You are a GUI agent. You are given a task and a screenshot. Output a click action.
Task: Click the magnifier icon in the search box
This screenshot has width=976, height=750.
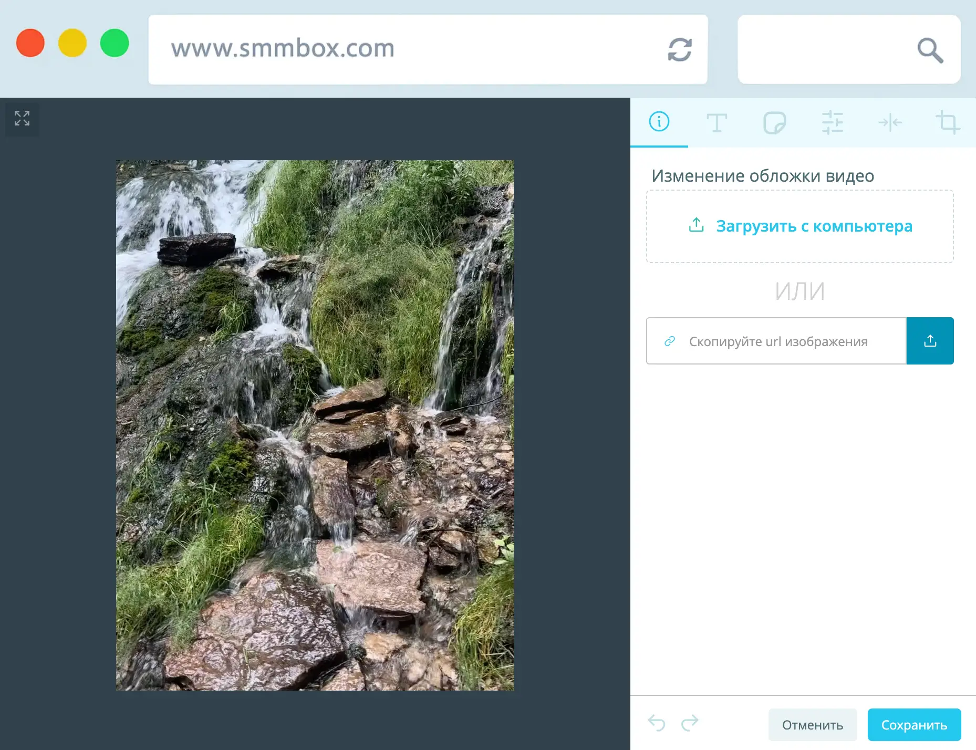tap(930, 50)
